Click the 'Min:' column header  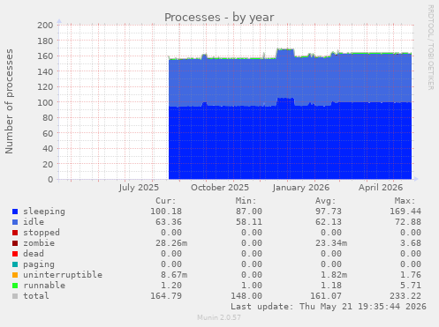246,201
